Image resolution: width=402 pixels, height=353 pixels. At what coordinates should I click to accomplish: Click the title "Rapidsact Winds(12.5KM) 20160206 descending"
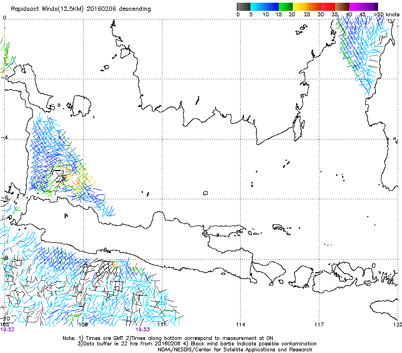[81, 9]
